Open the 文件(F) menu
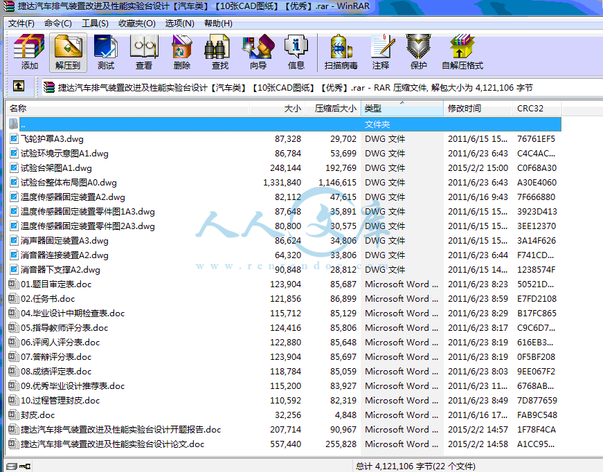603x472 pixels. click(x=21, y=24)
